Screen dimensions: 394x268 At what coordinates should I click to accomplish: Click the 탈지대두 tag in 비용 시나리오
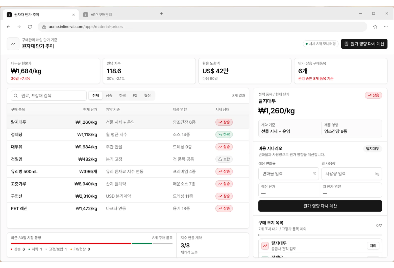coord(373,149)
